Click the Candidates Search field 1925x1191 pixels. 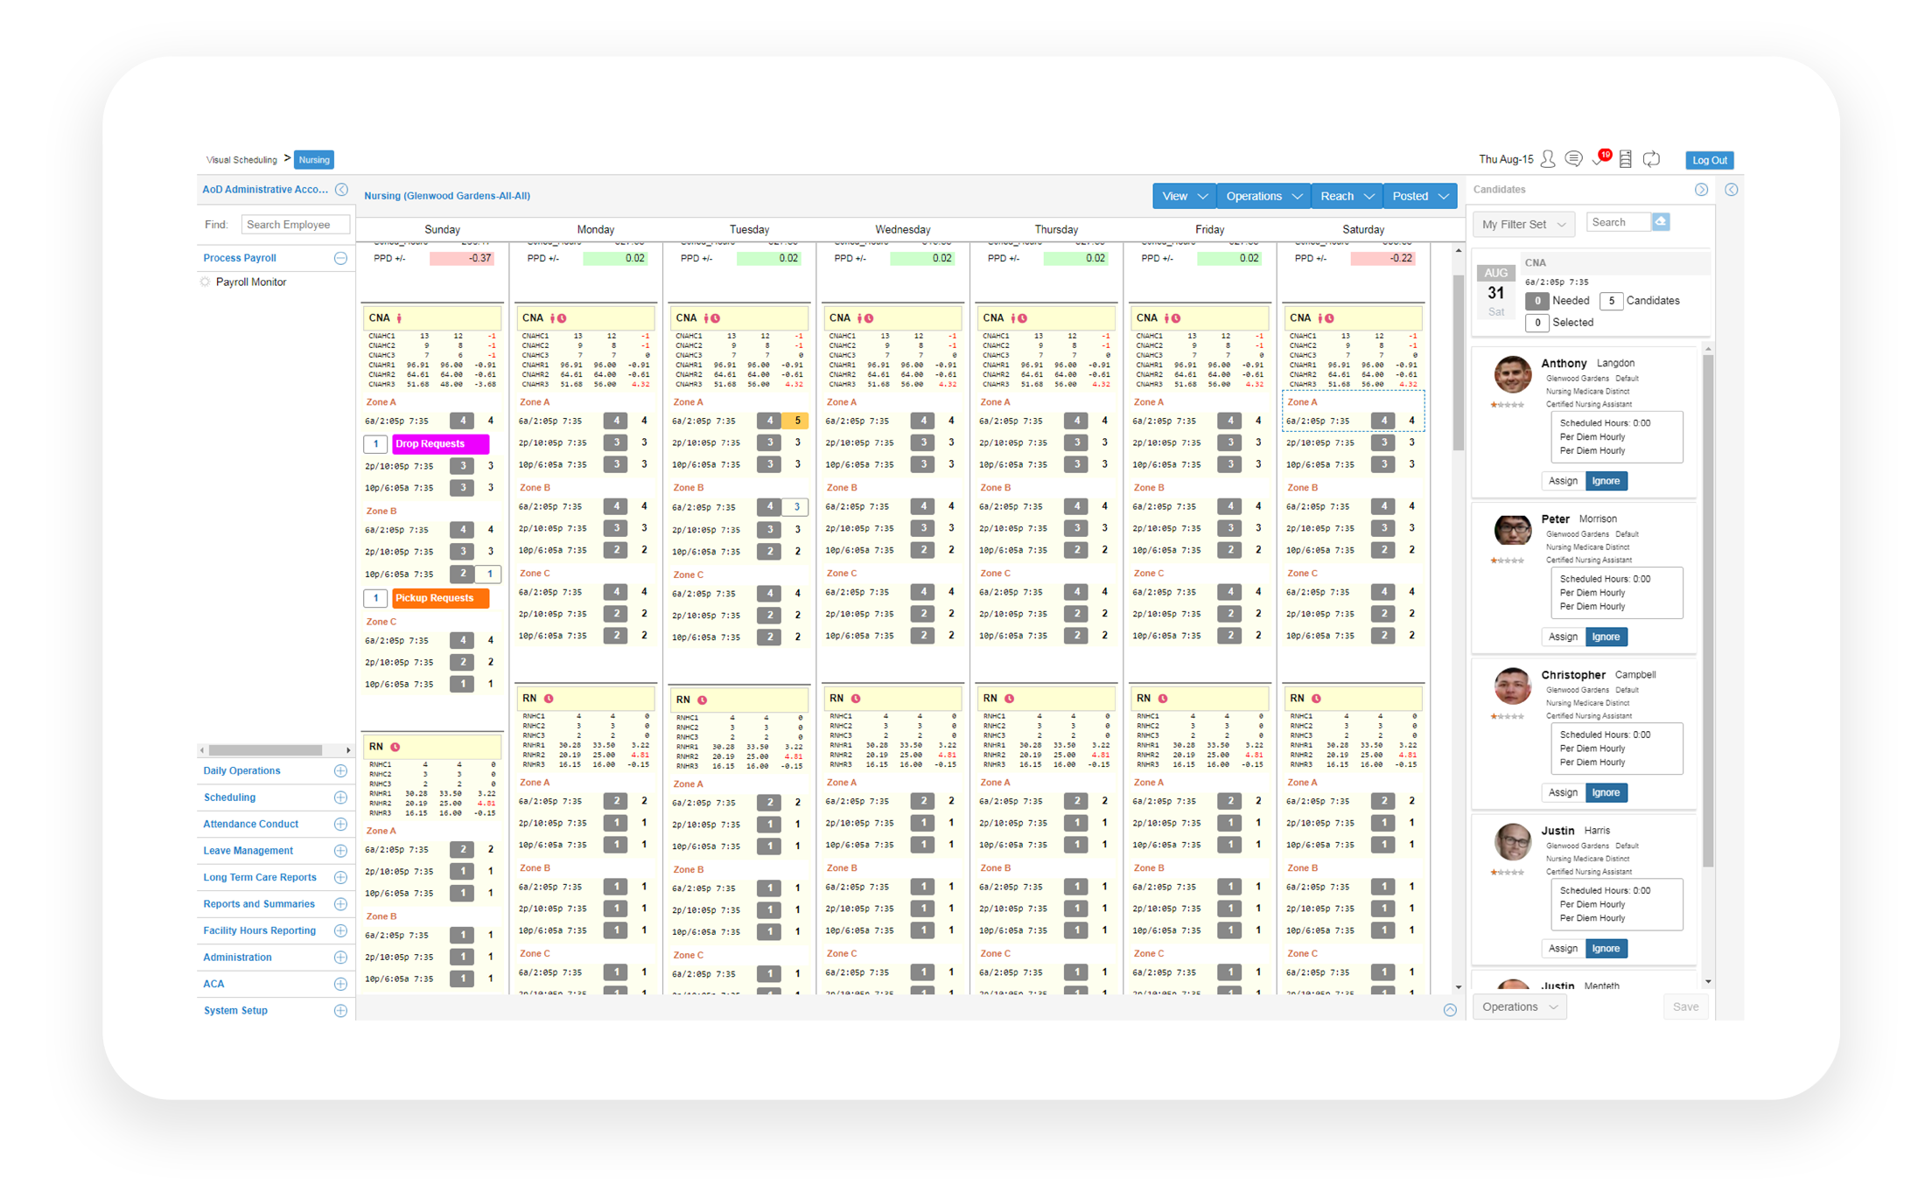(1618, 222)
